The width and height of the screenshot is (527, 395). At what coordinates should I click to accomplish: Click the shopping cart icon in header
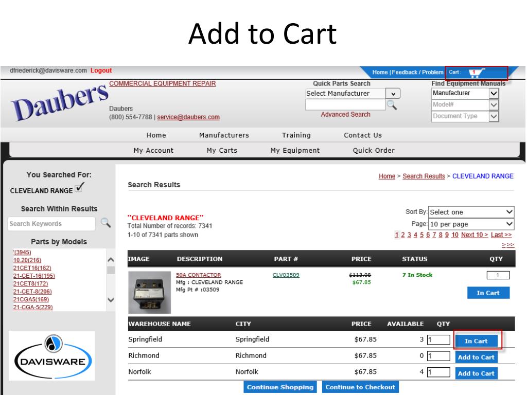tap(477, 73)
